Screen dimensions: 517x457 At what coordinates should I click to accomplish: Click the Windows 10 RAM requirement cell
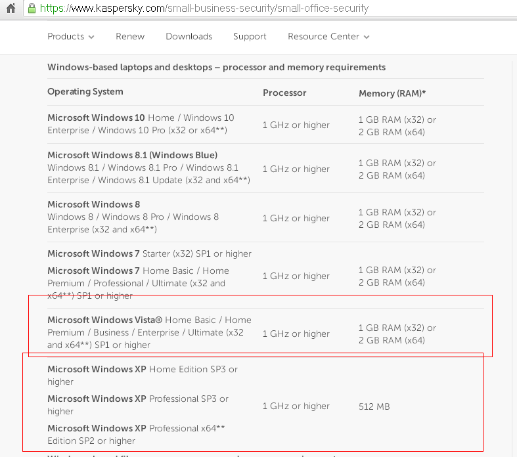pos(397,126)
